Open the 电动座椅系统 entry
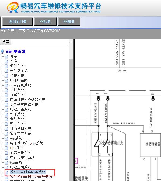This screenshot has width=161, height=181. pos(21,167)
